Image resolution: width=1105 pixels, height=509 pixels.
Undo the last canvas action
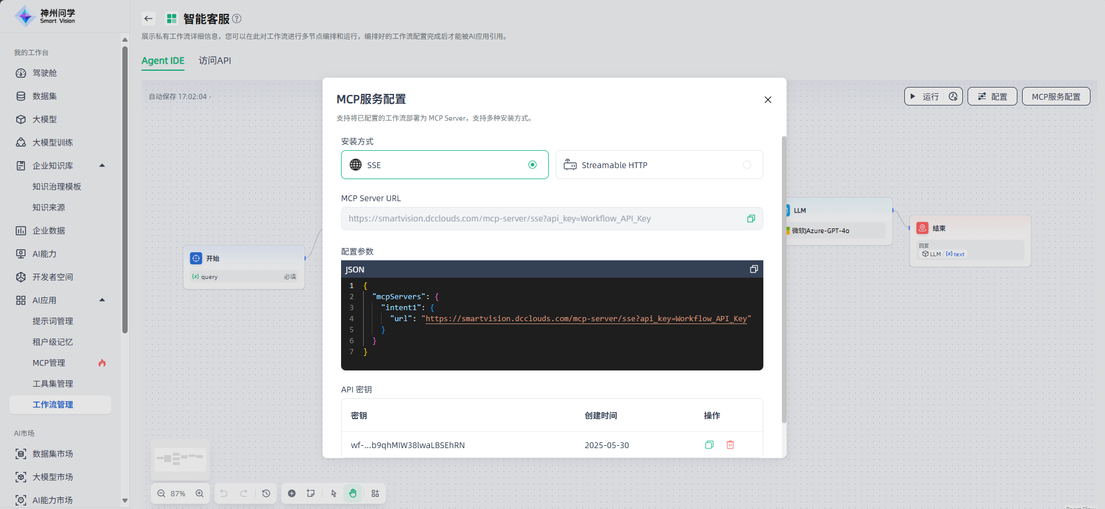coord(224,493)
